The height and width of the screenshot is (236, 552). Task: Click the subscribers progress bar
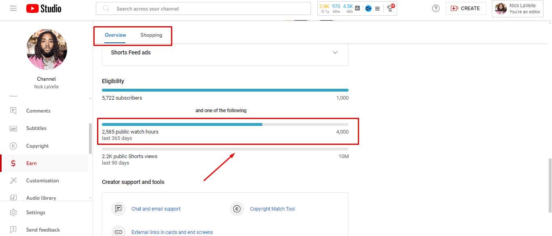pos(225,90)
